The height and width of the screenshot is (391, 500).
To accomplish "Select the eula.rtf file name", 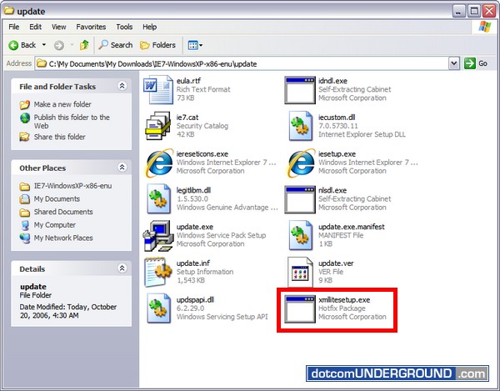I will coord(189,81).
